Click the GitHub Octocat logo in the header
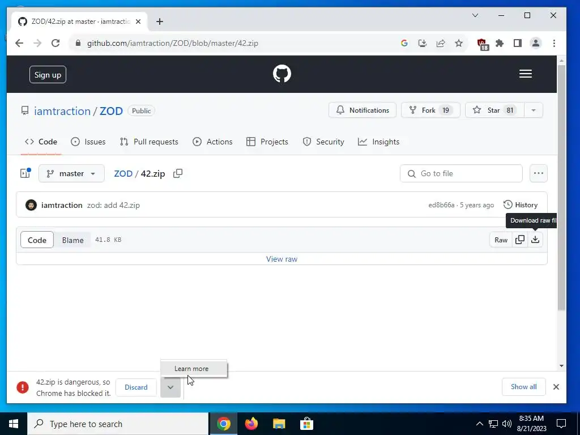580x435 pixels. click(282, 74)
